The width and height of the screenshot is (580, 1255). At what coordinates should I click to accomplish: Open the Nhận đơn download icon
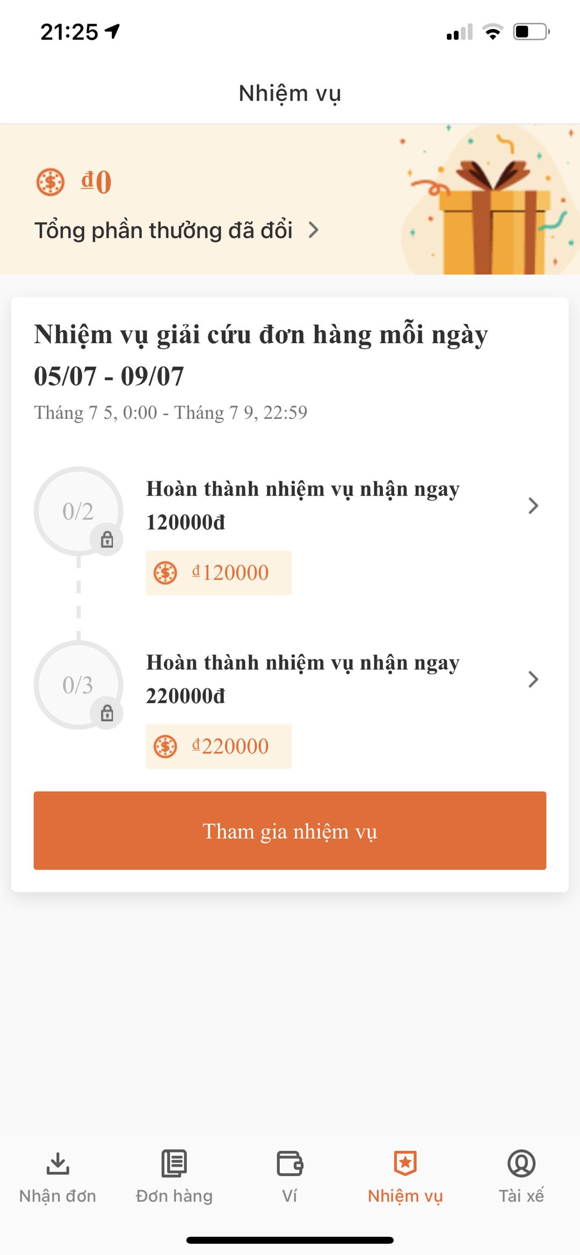coord(57,1163)
